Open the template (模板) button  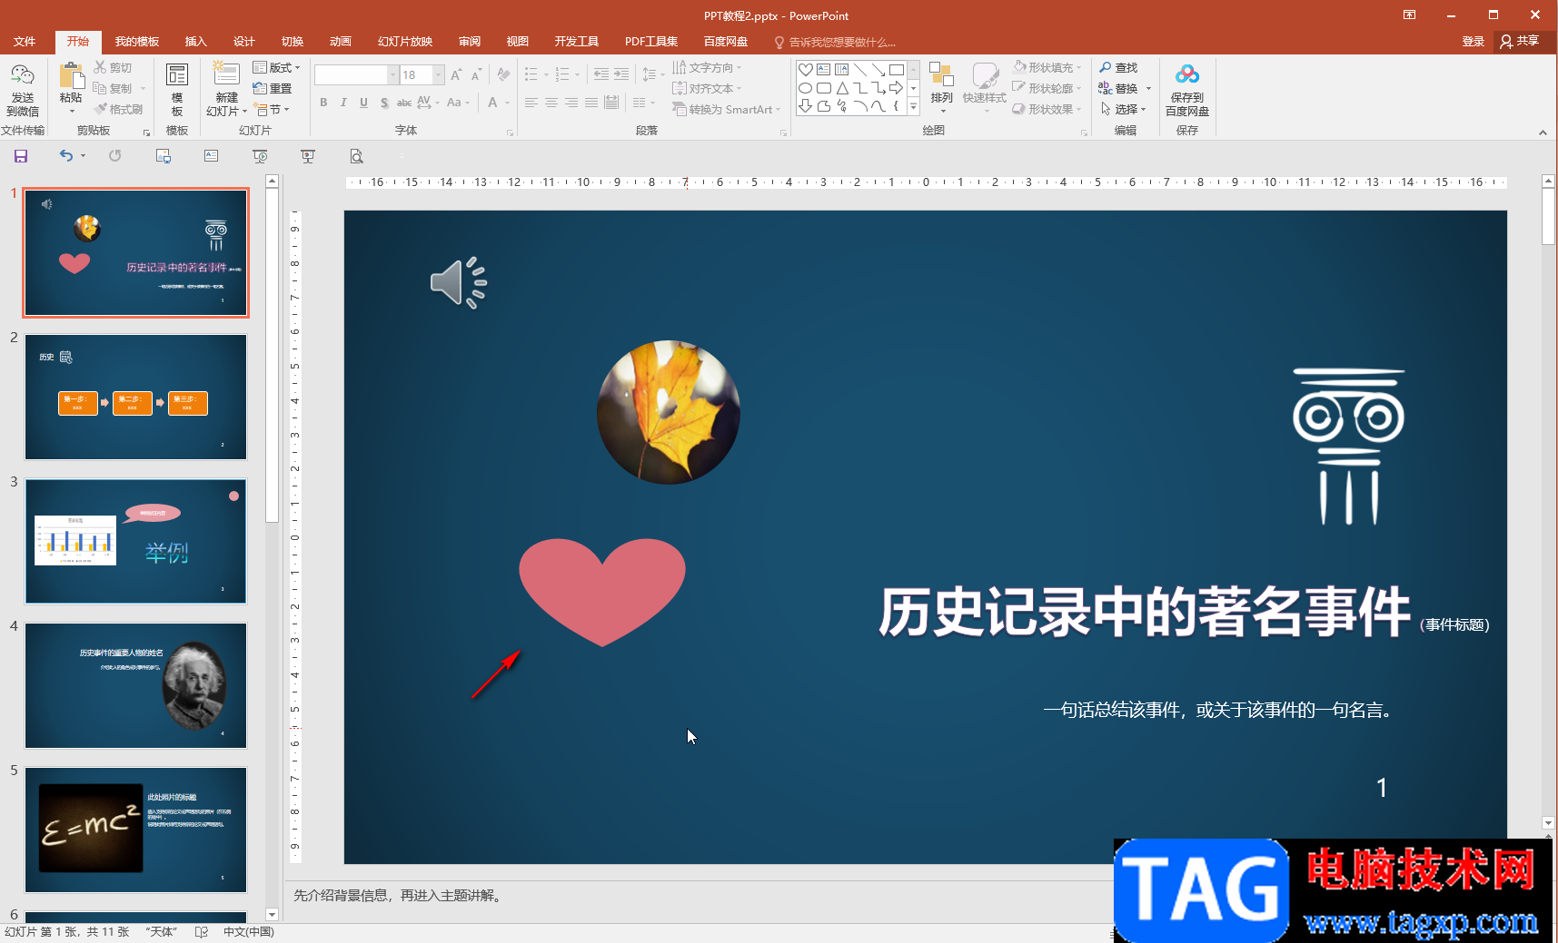177,90
